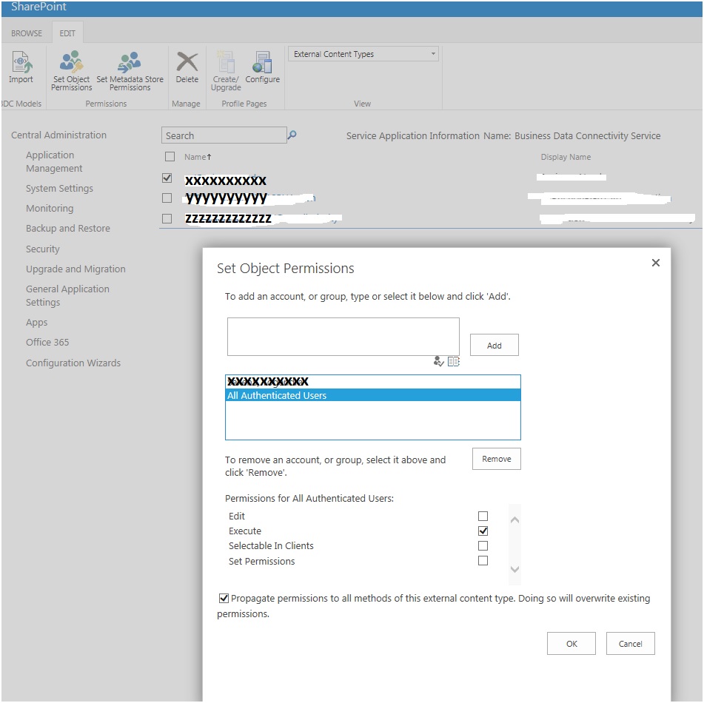Switch to the EDIT ribbon tab
The height and width of the screenshot is (703, 704).
click(x=67, y=33)
